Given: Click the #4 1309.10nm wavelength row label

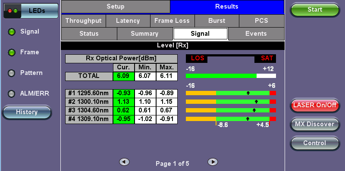Looking at the screenshot, I should pos(89,119).
